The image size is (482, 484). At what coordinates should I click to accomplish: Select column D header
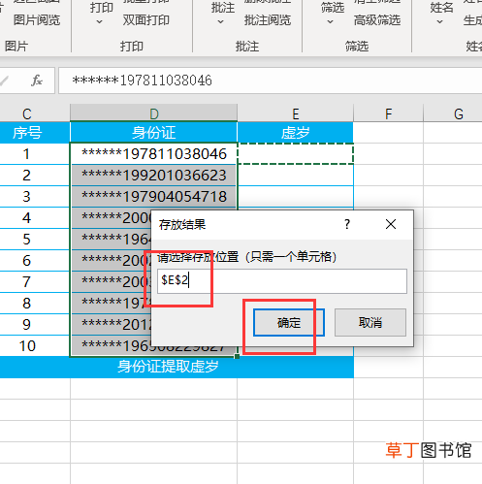point(154,113)
